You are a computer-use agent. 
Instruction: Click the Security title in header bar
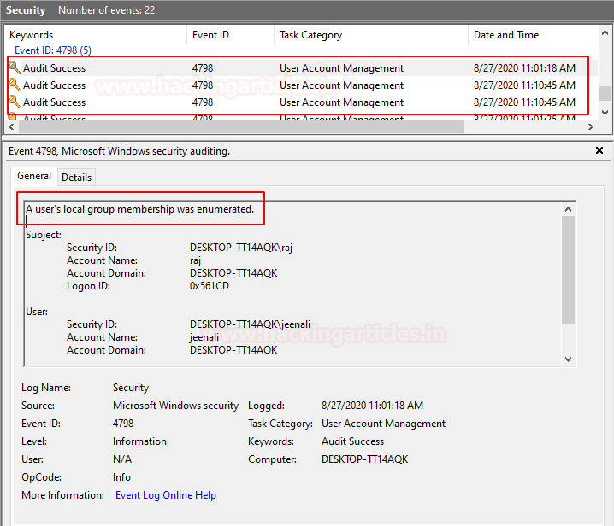click(26, 10)
